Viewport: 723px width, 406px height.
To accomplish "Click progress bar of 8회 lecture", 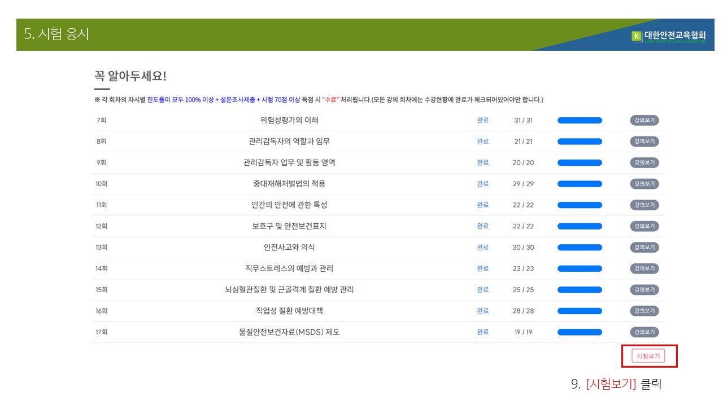I will (580, 142).
